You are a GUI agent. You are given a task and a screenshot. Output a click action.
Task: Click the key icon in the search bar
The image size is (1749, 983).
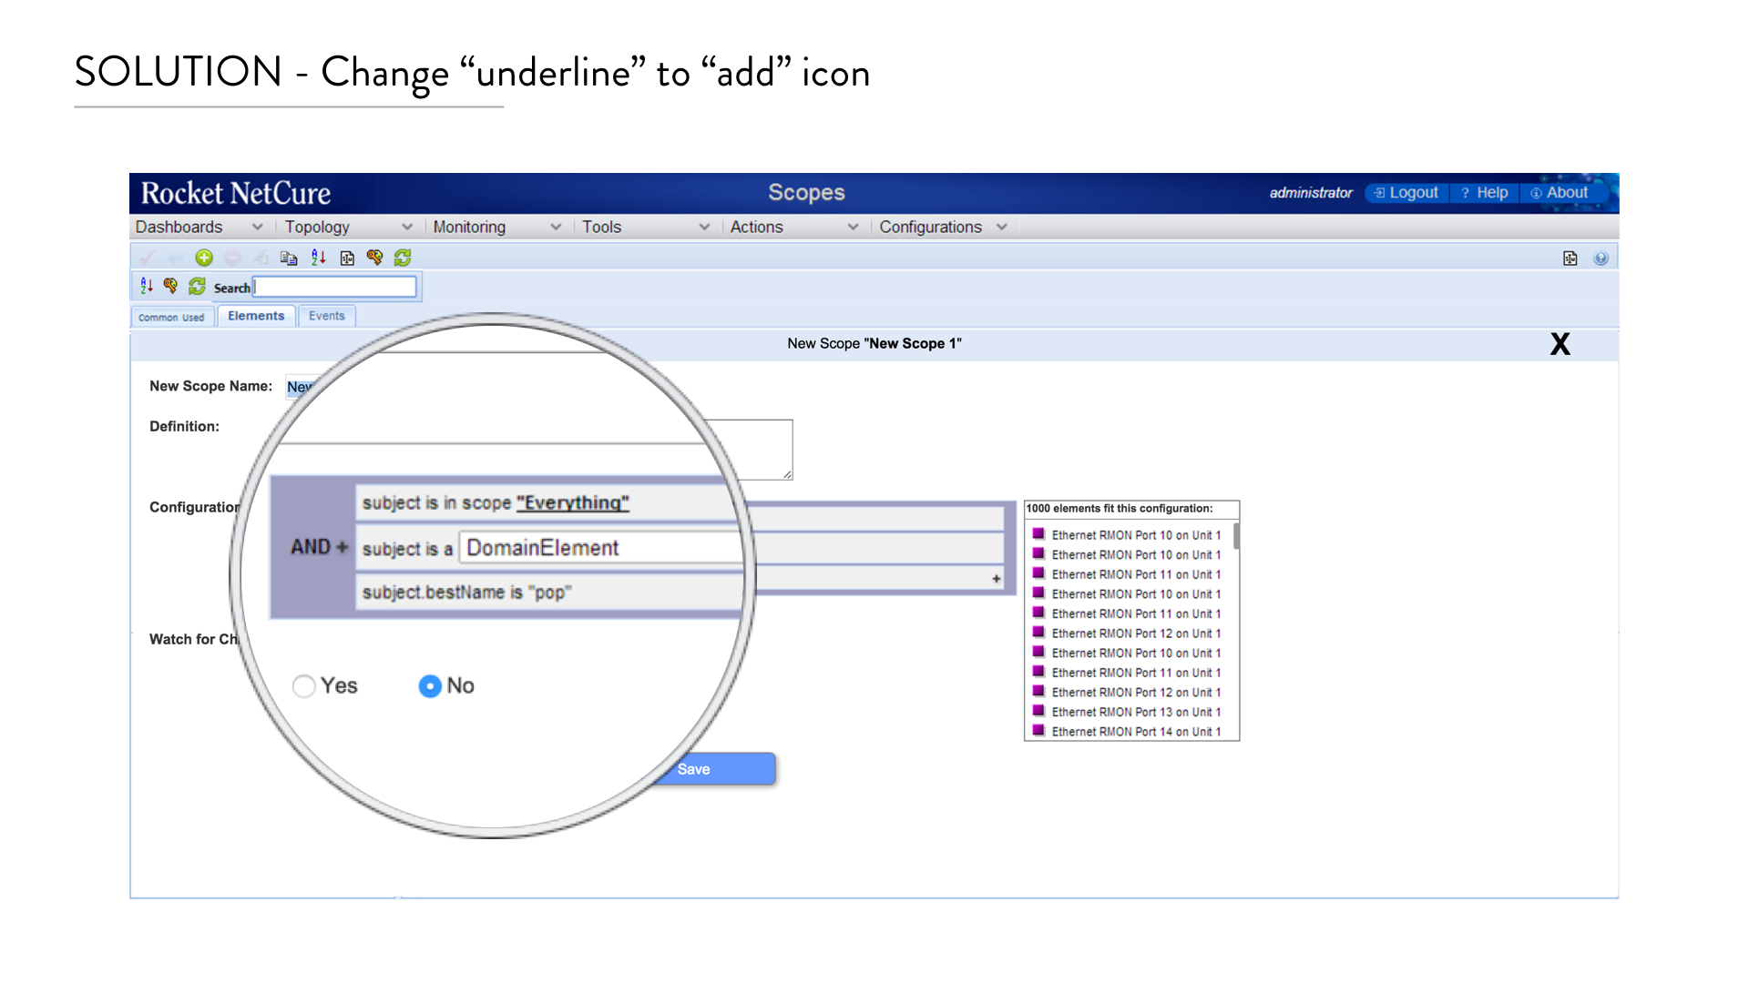[170, 287]
